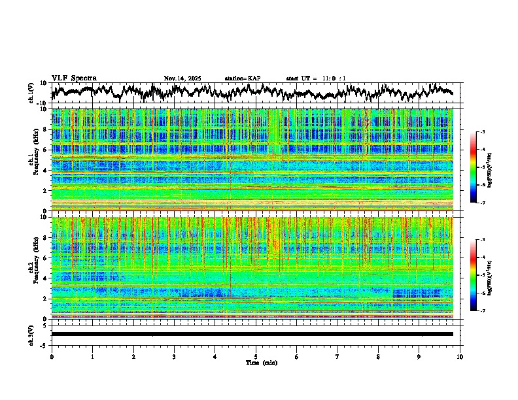The height and width of the screenshot is (400, 518).
Task: Click time axis tick label "1"
Action: 92,357
